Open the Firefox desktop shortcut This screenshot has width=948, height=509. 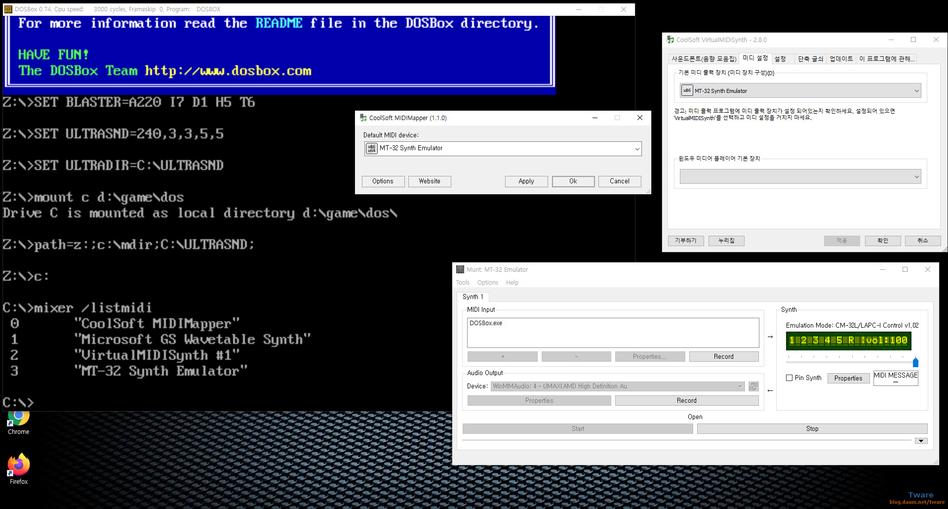[18, 468]
